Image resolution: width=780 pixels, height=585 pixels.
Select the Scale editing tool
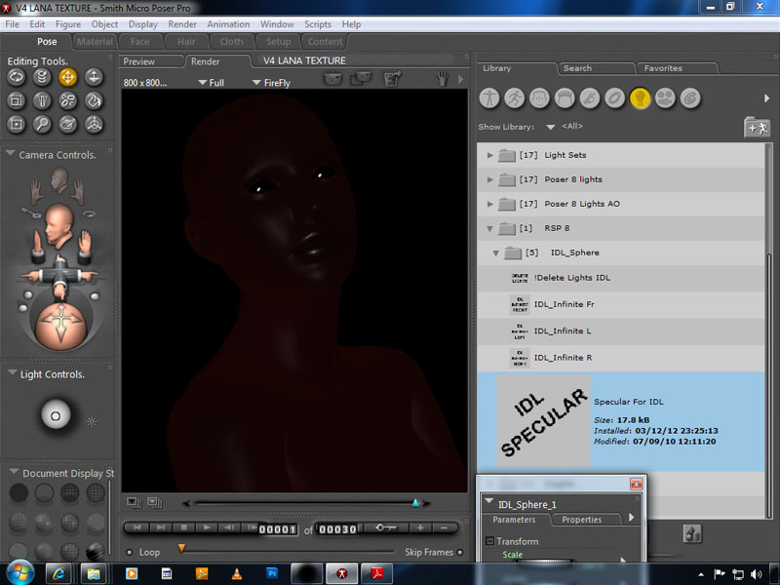(x=17, y=101)
